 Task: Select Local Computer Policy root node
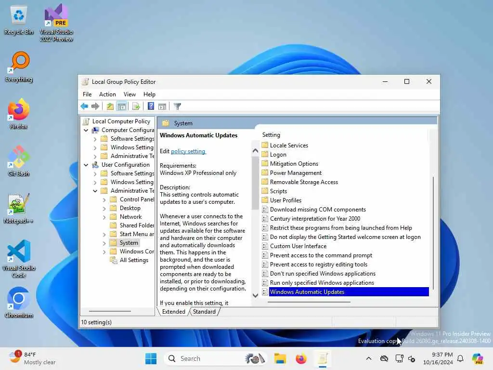121,121
